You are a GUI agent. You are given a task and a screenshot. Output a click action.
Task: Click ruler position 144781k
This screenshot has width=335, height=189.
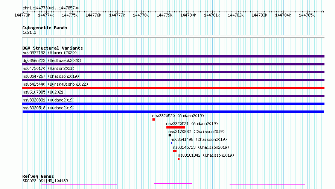(212, 15)
